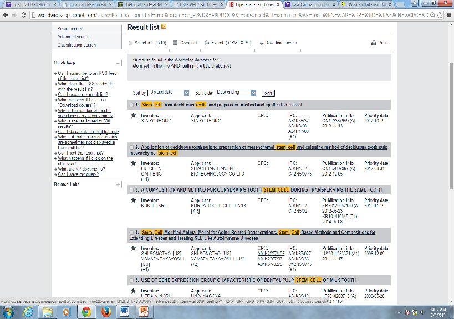Open Windows Media Player from taskbar
This screenshot has height=319, width=454.
click(x=67, y=312)
